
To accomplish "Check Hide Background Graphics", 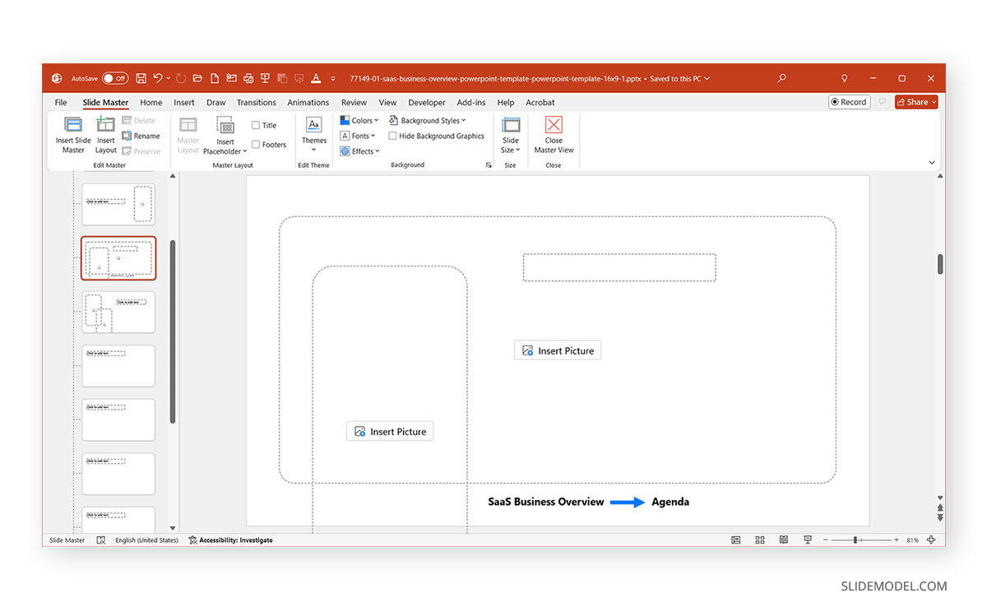I will [392, 135].
